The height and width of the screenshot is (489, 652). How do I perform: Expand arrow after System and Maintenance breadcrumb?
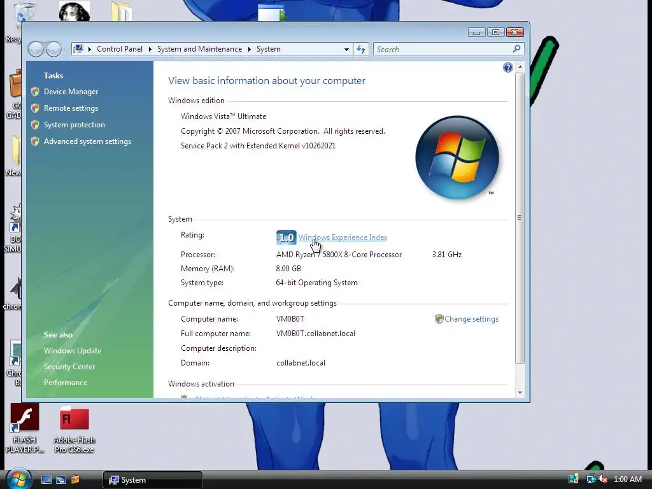[x=249, y=49]
